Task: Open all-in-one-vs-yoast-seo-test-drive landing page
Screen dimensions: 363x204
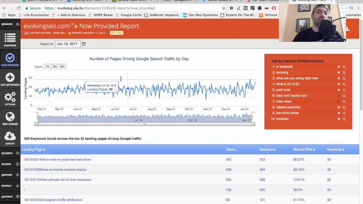Action: (58, 160)
